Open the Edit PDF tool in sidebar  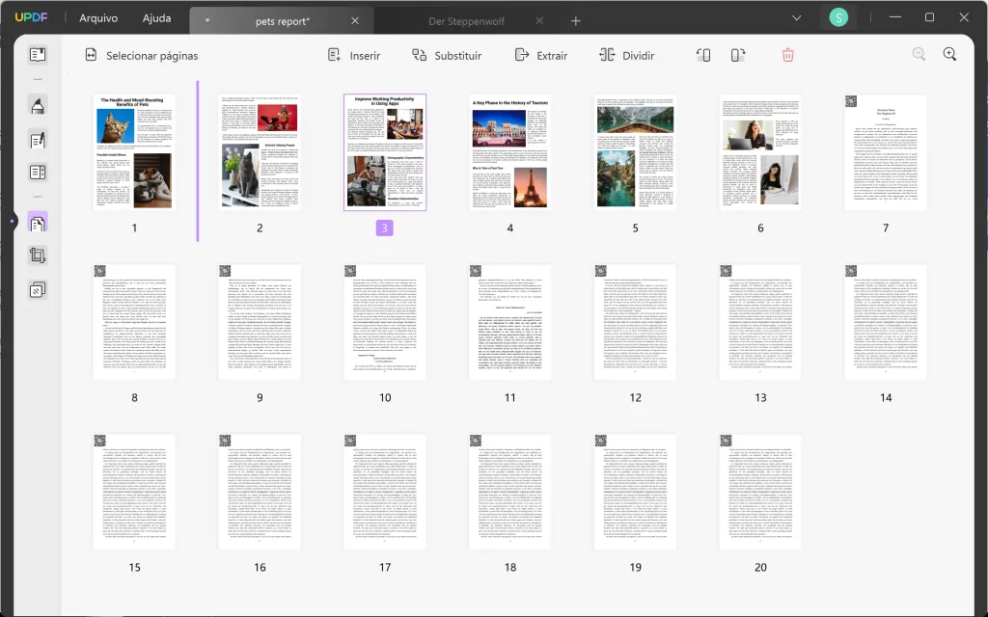(x=38, y=140)
